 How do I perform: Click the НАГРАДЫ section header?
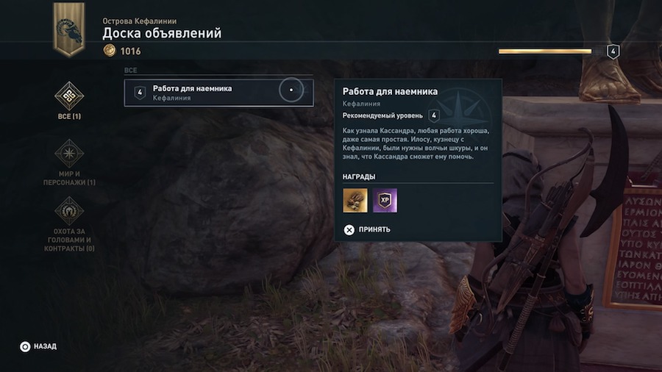pyautogui.click(x=359, y=176)
